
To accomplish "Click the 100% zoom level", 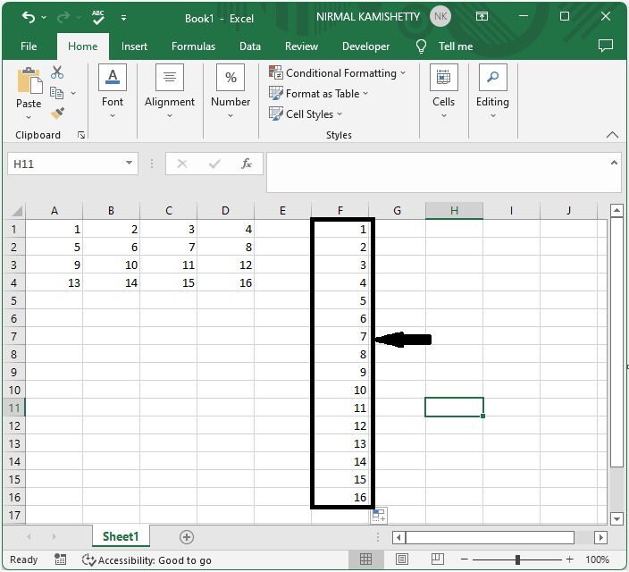I will point(597,559).
